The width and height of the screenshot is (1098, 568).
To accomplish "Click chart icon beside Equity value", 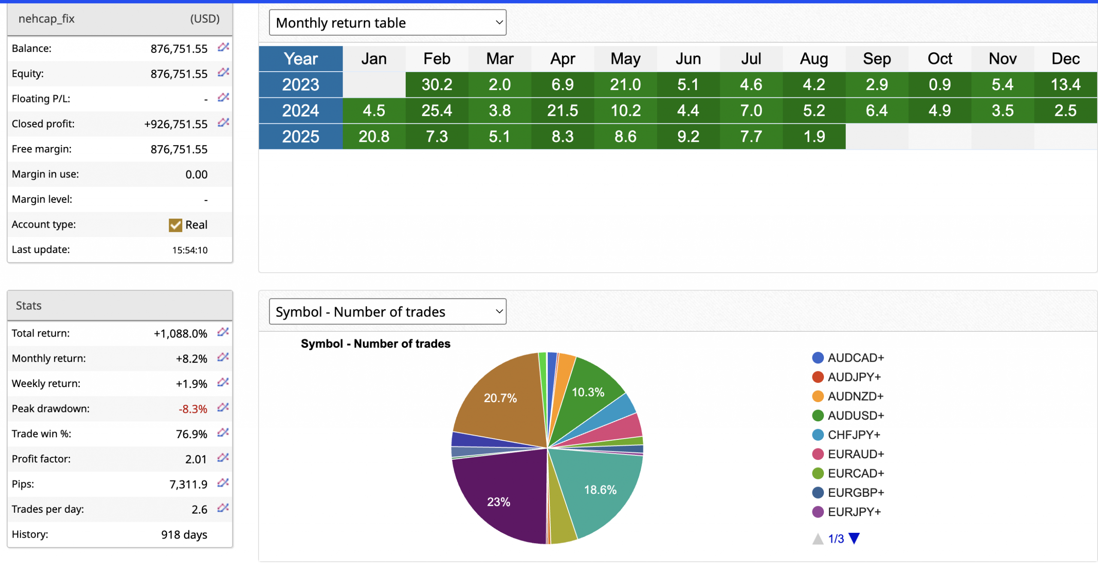I will point(223,72).
